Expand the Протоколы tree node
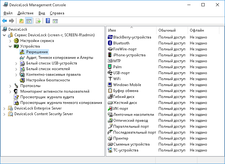This screenshot has height=164, width=225. tap(10, 86)
